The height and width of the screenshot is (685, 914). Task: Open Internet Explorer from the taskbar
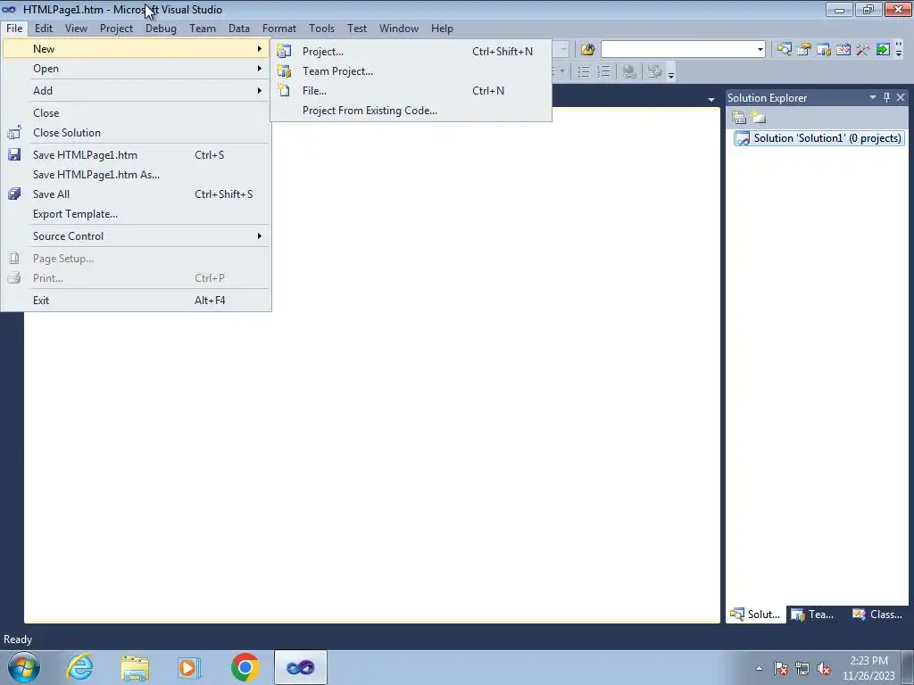tap(79, 667)
